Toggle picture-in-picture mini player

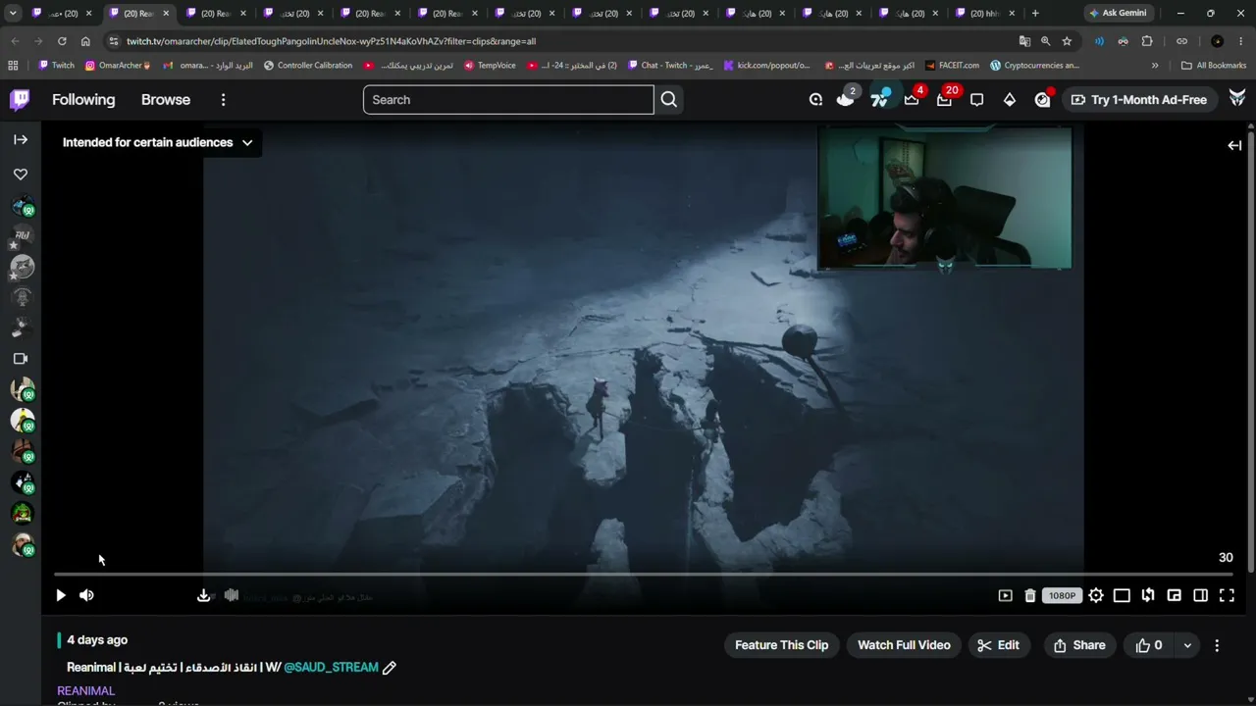pos(1174,595)
